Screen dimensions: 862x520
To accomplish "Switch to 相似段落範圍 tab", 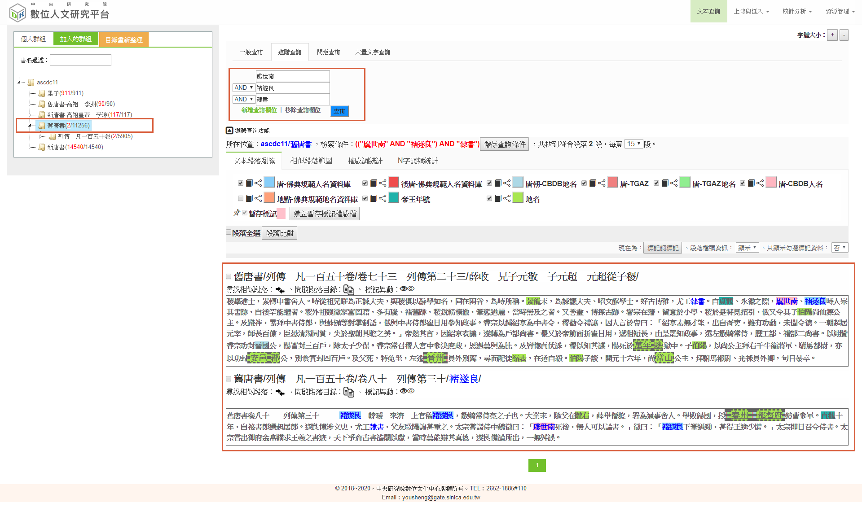I will tap(311, 161).
